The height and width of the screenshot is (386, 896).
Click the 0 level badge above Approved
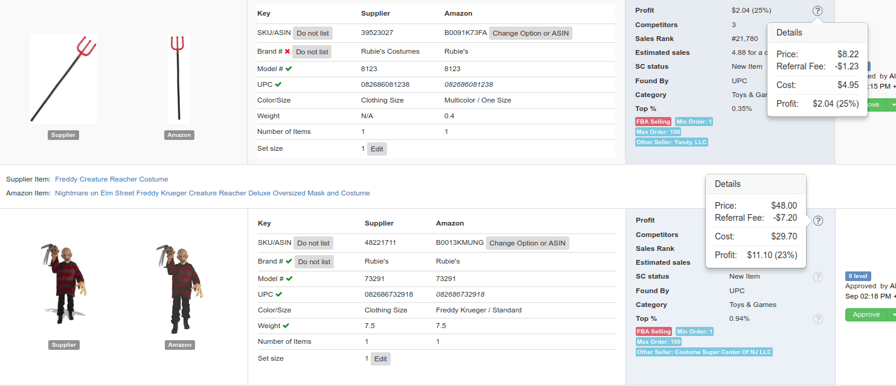(858, 276)
